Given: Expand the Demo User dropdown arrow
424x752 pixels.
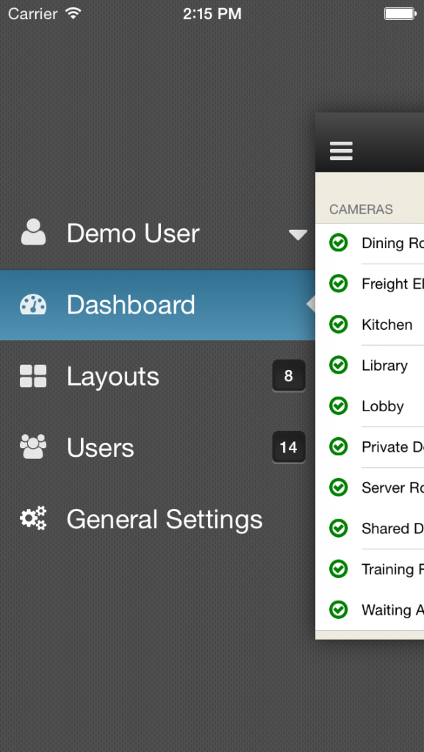Looking at the screenshot, I should pos(298,234).
